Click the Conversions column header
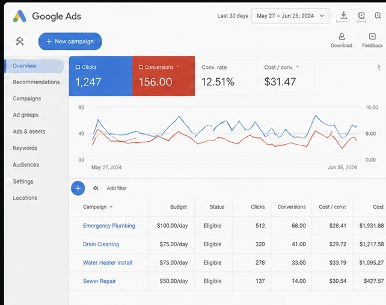 pos(292,207)
